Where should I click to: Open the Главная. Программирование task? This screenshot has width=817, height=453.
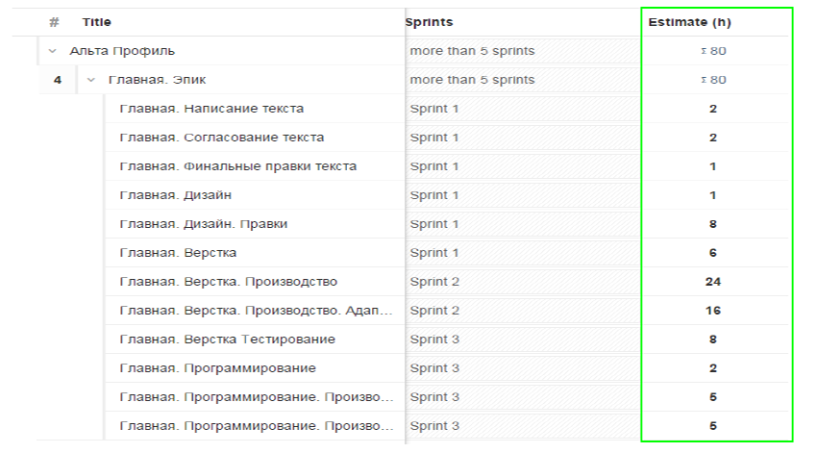218,368
